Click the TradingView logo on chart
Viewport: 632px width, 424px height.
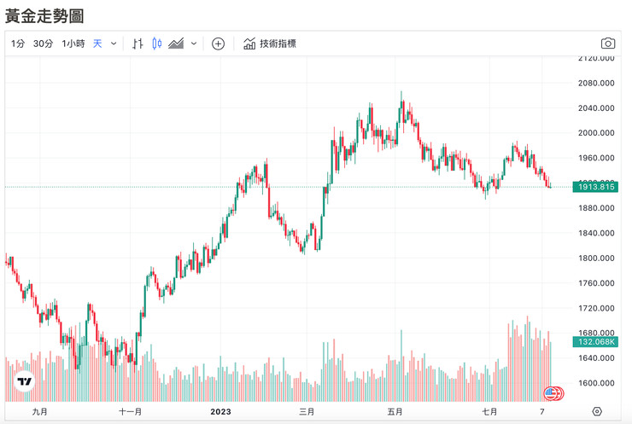pyautogui.click(x=25, y=382)
